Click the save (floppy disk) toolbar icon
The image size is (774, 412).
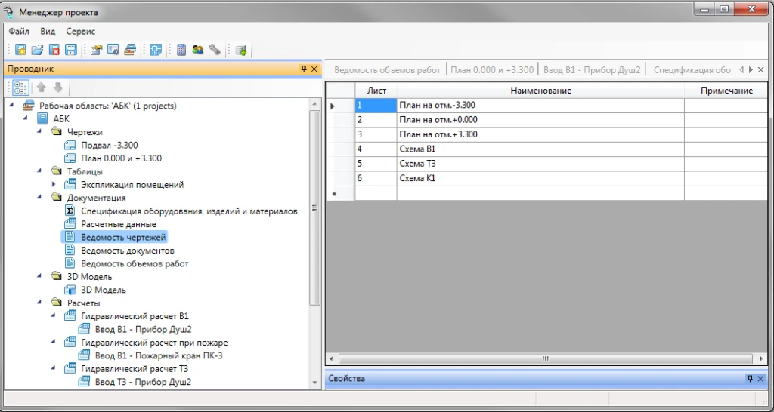pos(70,51)
